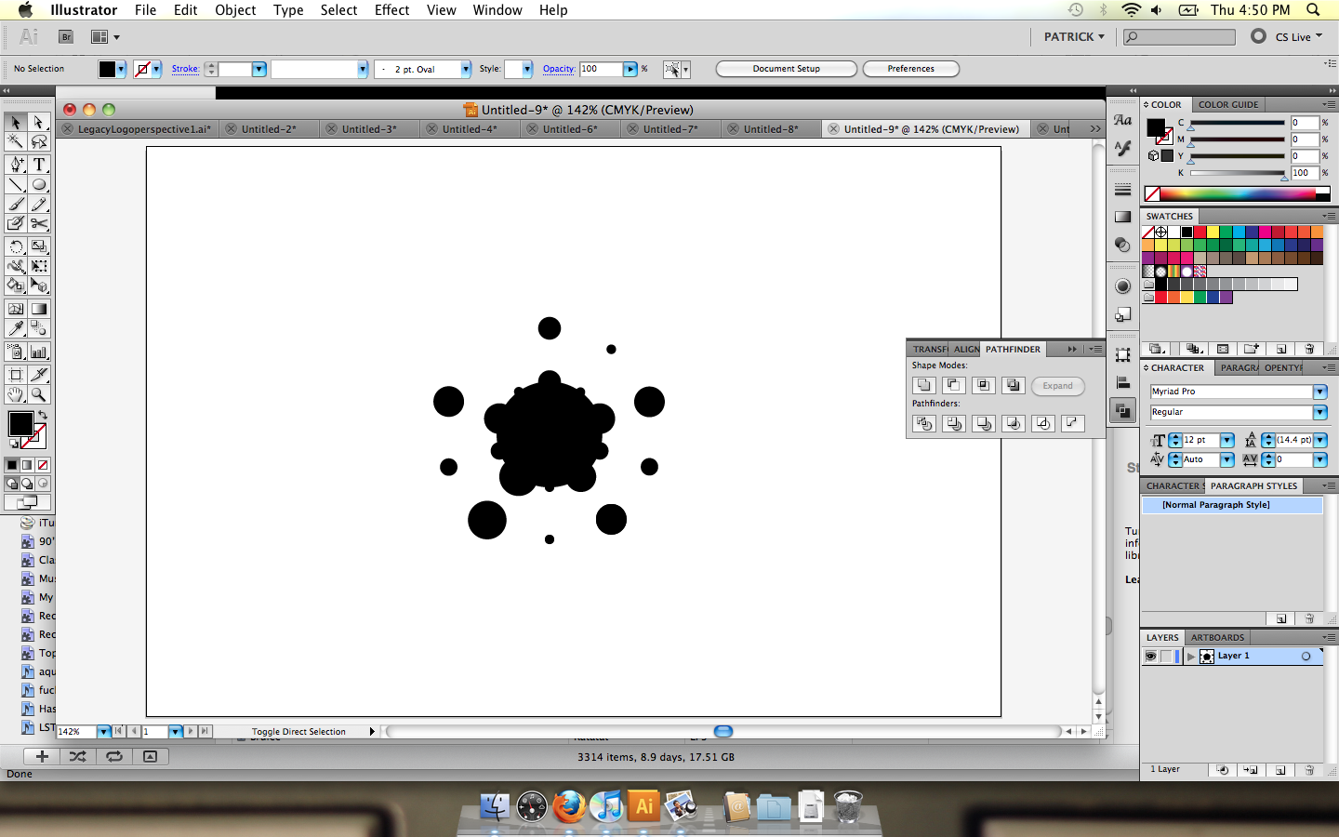Open the Effect menu
This screenshot has width=1339, height=837.
click(x=391, y=10)
